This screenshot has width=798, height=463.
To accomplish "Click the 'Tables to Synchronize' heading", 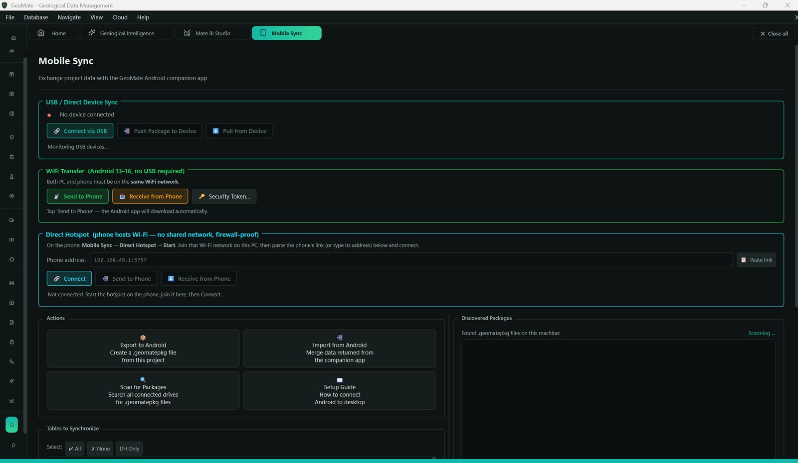I will pos(73,429).
